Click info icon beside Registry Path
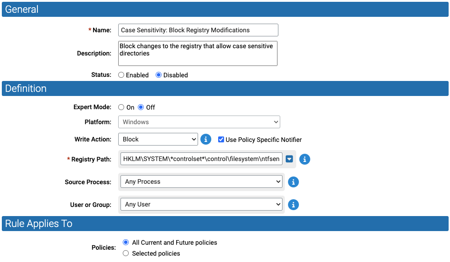Image resolution: width=450 pixels, height=262 pixels. [304, 159]
